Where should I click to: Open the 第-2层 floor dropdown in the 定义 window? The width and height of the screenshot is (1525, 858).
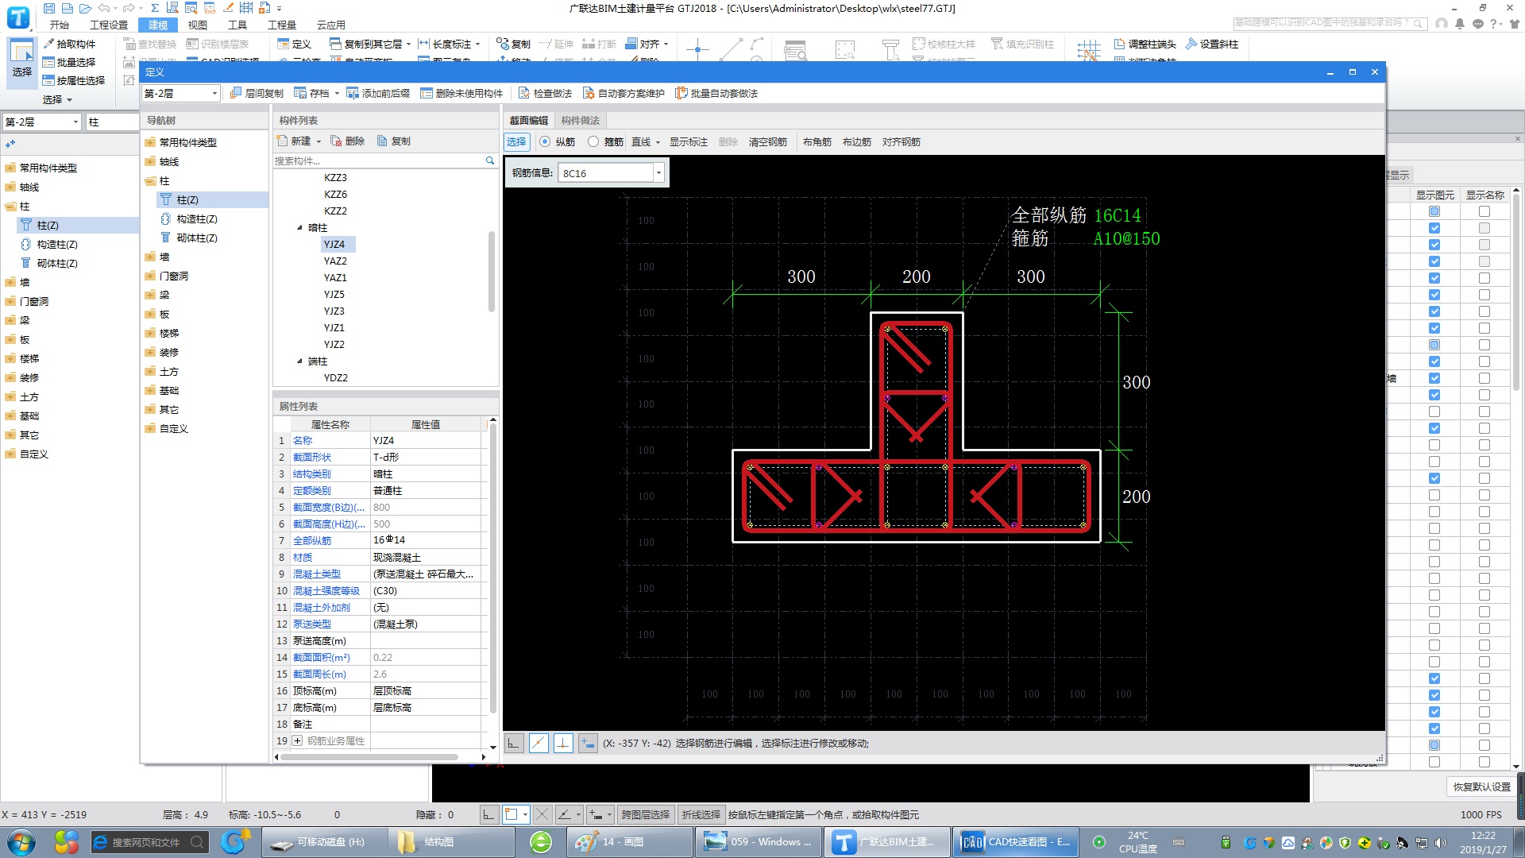pyautogui.click(x=214, y=93)
